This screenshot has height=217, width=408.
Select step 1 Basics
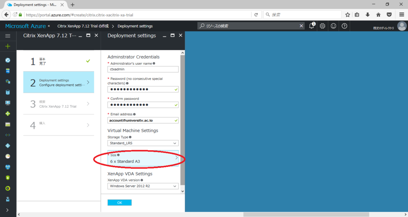click(59, 61)
